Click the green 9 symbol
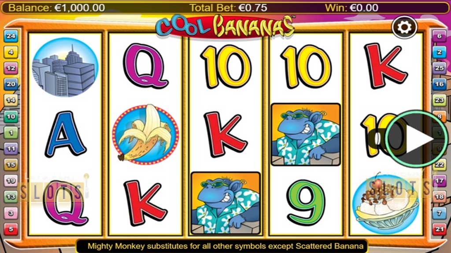451x253 pixels. (306, 202)
